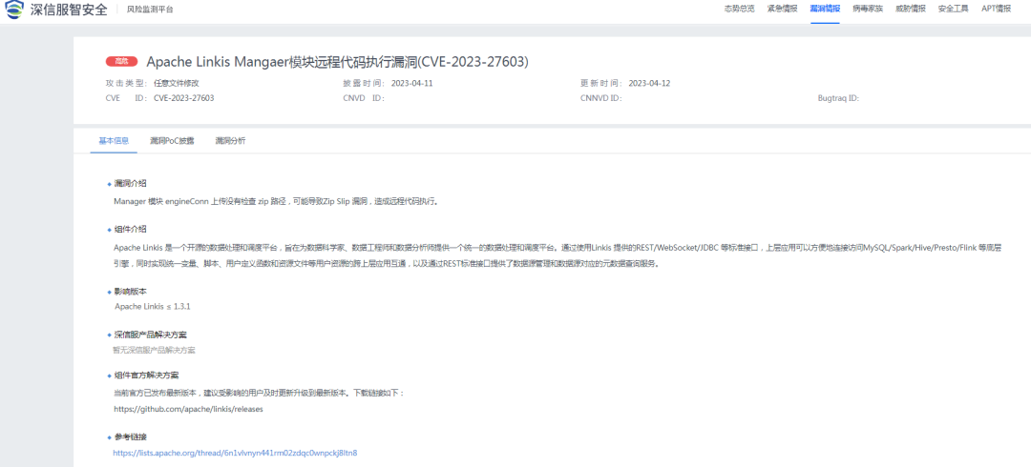Click the CNVD ID field label

364,98
